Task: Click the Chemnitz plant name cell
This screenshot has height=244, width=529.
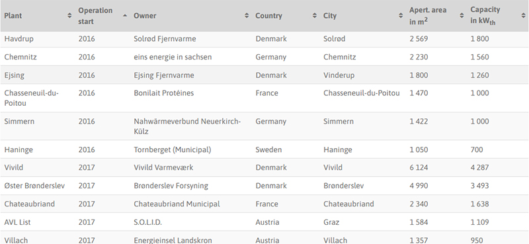Action: tap(20, 57)
